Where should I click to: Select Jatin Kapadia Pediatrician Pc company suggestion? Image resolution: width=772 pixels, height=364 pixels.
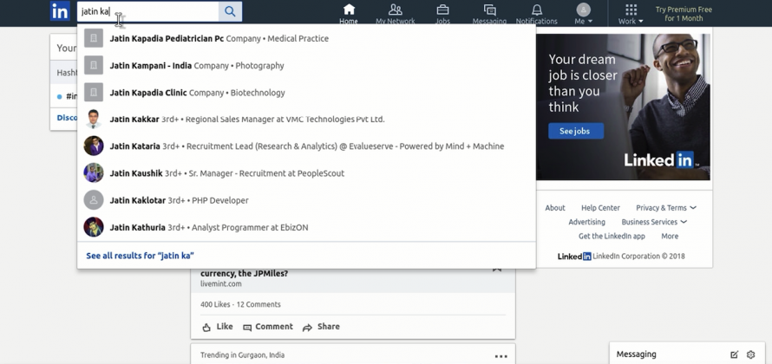[306, 38]
